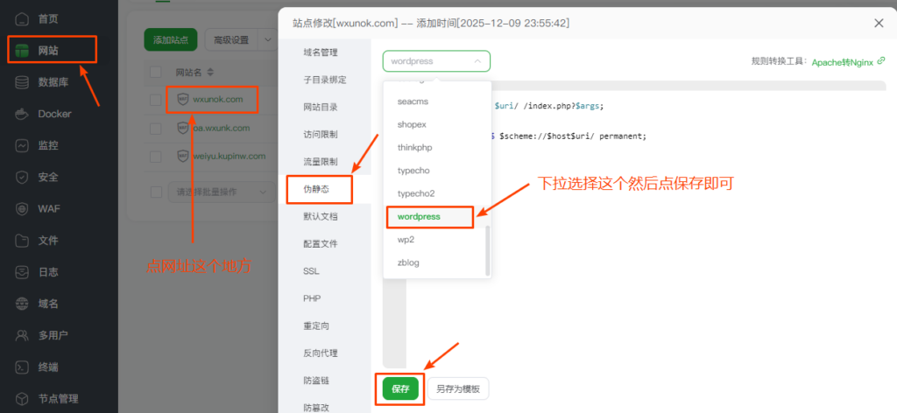Image resolution: width=897 pixels, height=413 pixels.
Task: Switch to the SSL tab
Action: pyautogui.click(x=324, y=270)
